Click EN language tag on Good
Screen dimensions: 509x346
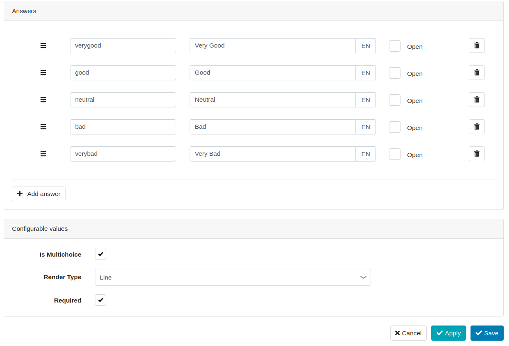coord(366,73)
